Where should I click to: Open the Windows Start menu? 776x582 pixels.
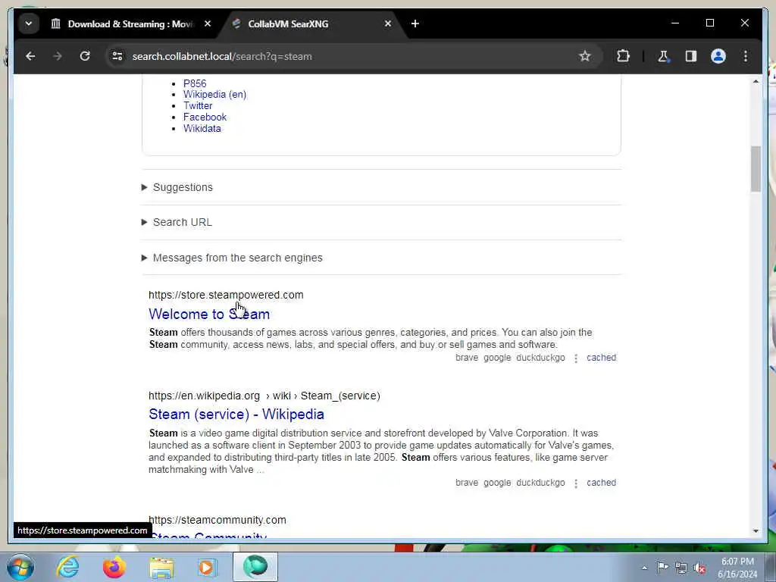click(20, 567)
